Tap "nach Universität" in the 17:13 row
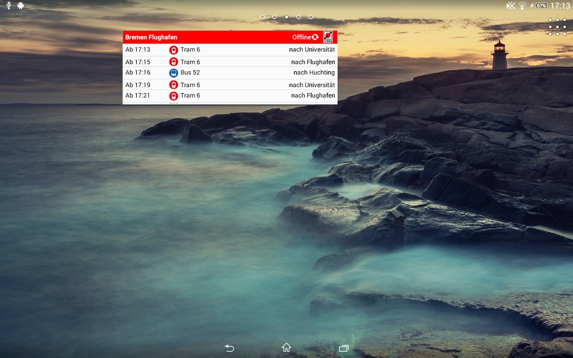The image size is (573, 358). pos(312,50)
